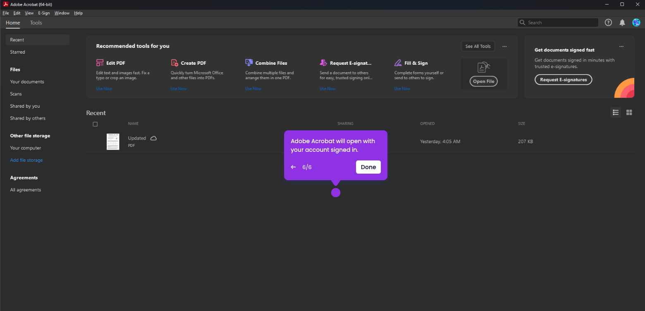Open the View menu
The width and height of the screenshot is (645, 311).
[x=29, y=13]
